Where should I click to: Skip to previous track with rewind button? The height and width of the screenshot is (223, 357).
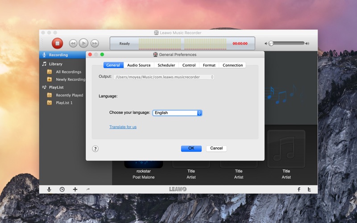pos(73,43)
